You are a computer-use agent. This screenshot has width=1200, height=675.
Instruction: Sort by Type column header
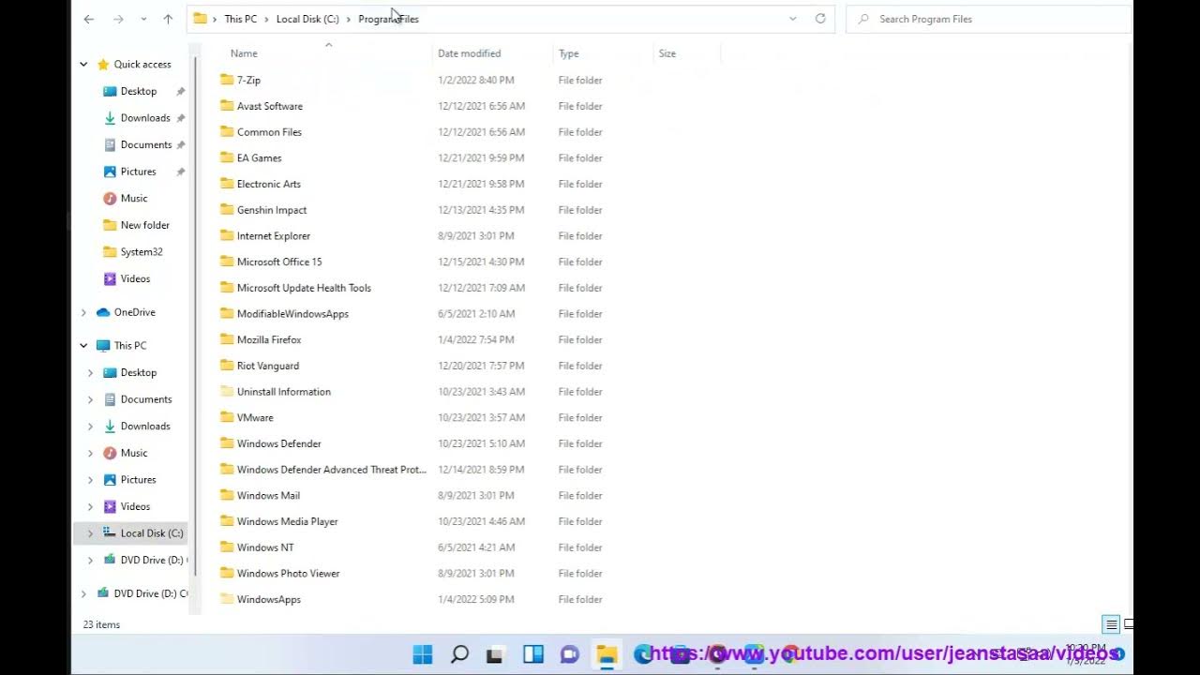568,53
